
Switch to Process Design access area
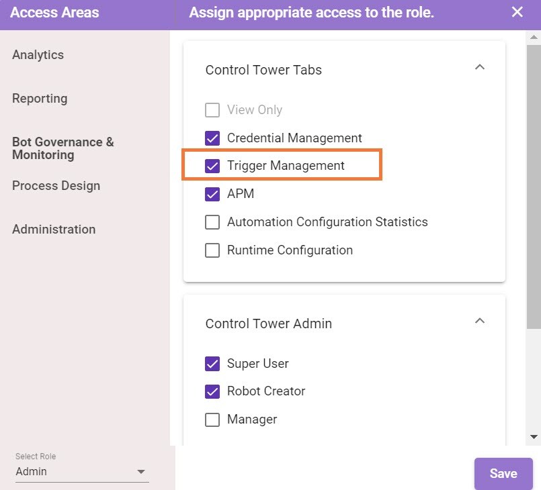pos(56,186)
